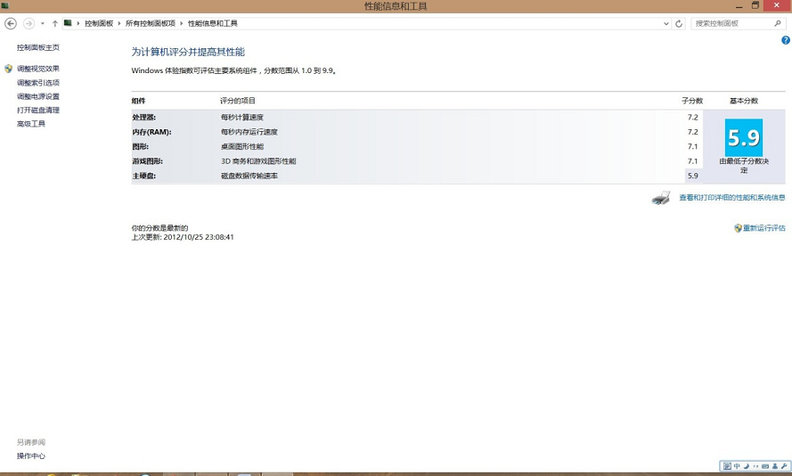Open 操作中心 link at bottom left

pyautogui.click(x=31, y=455)
